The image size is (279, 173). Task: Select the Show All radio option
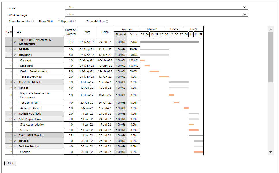(x=52, y=21)
